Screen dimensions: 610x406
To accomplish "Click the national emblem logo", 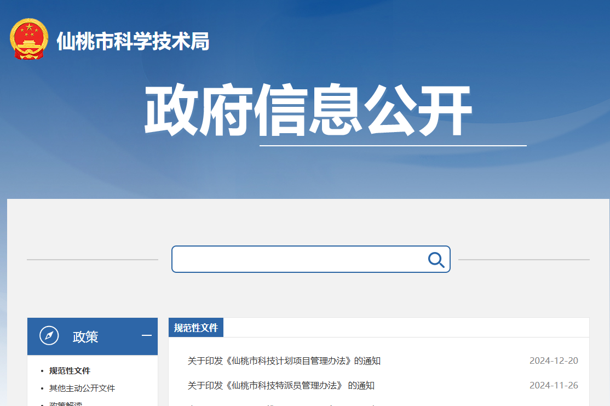I will tap(29, 39).
